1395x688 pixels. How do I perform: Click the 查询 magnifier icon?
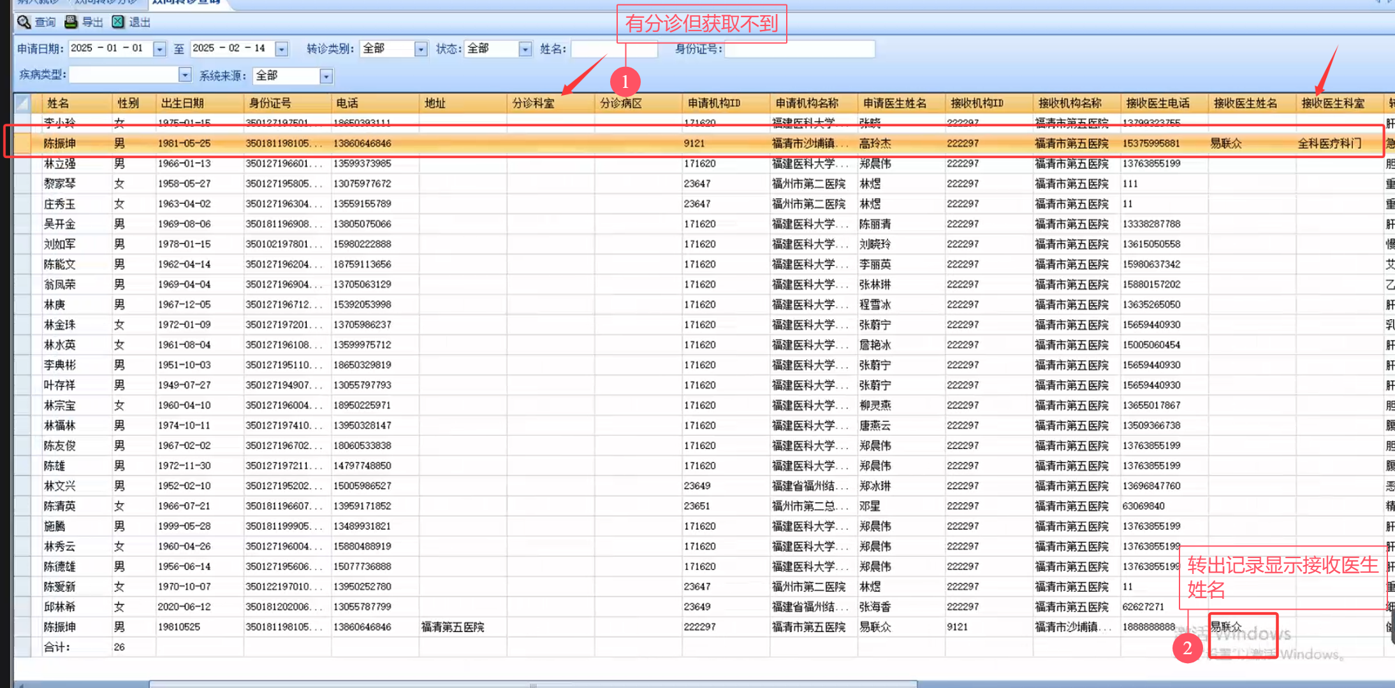(x=24, y=22)
